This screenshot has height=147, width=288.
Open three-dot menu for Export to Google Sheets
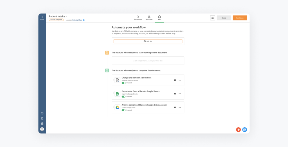pos(180,94)
